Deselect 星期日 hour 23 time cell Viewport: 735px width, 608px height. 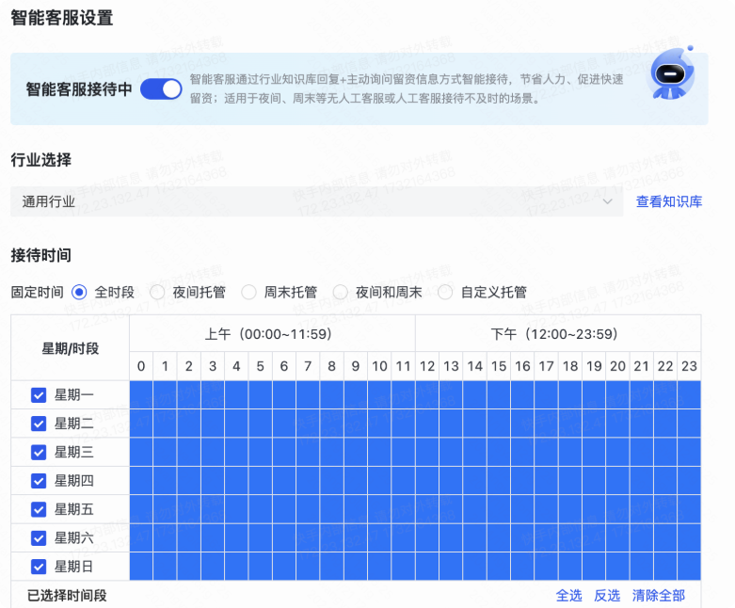click(x=689, y=567)
